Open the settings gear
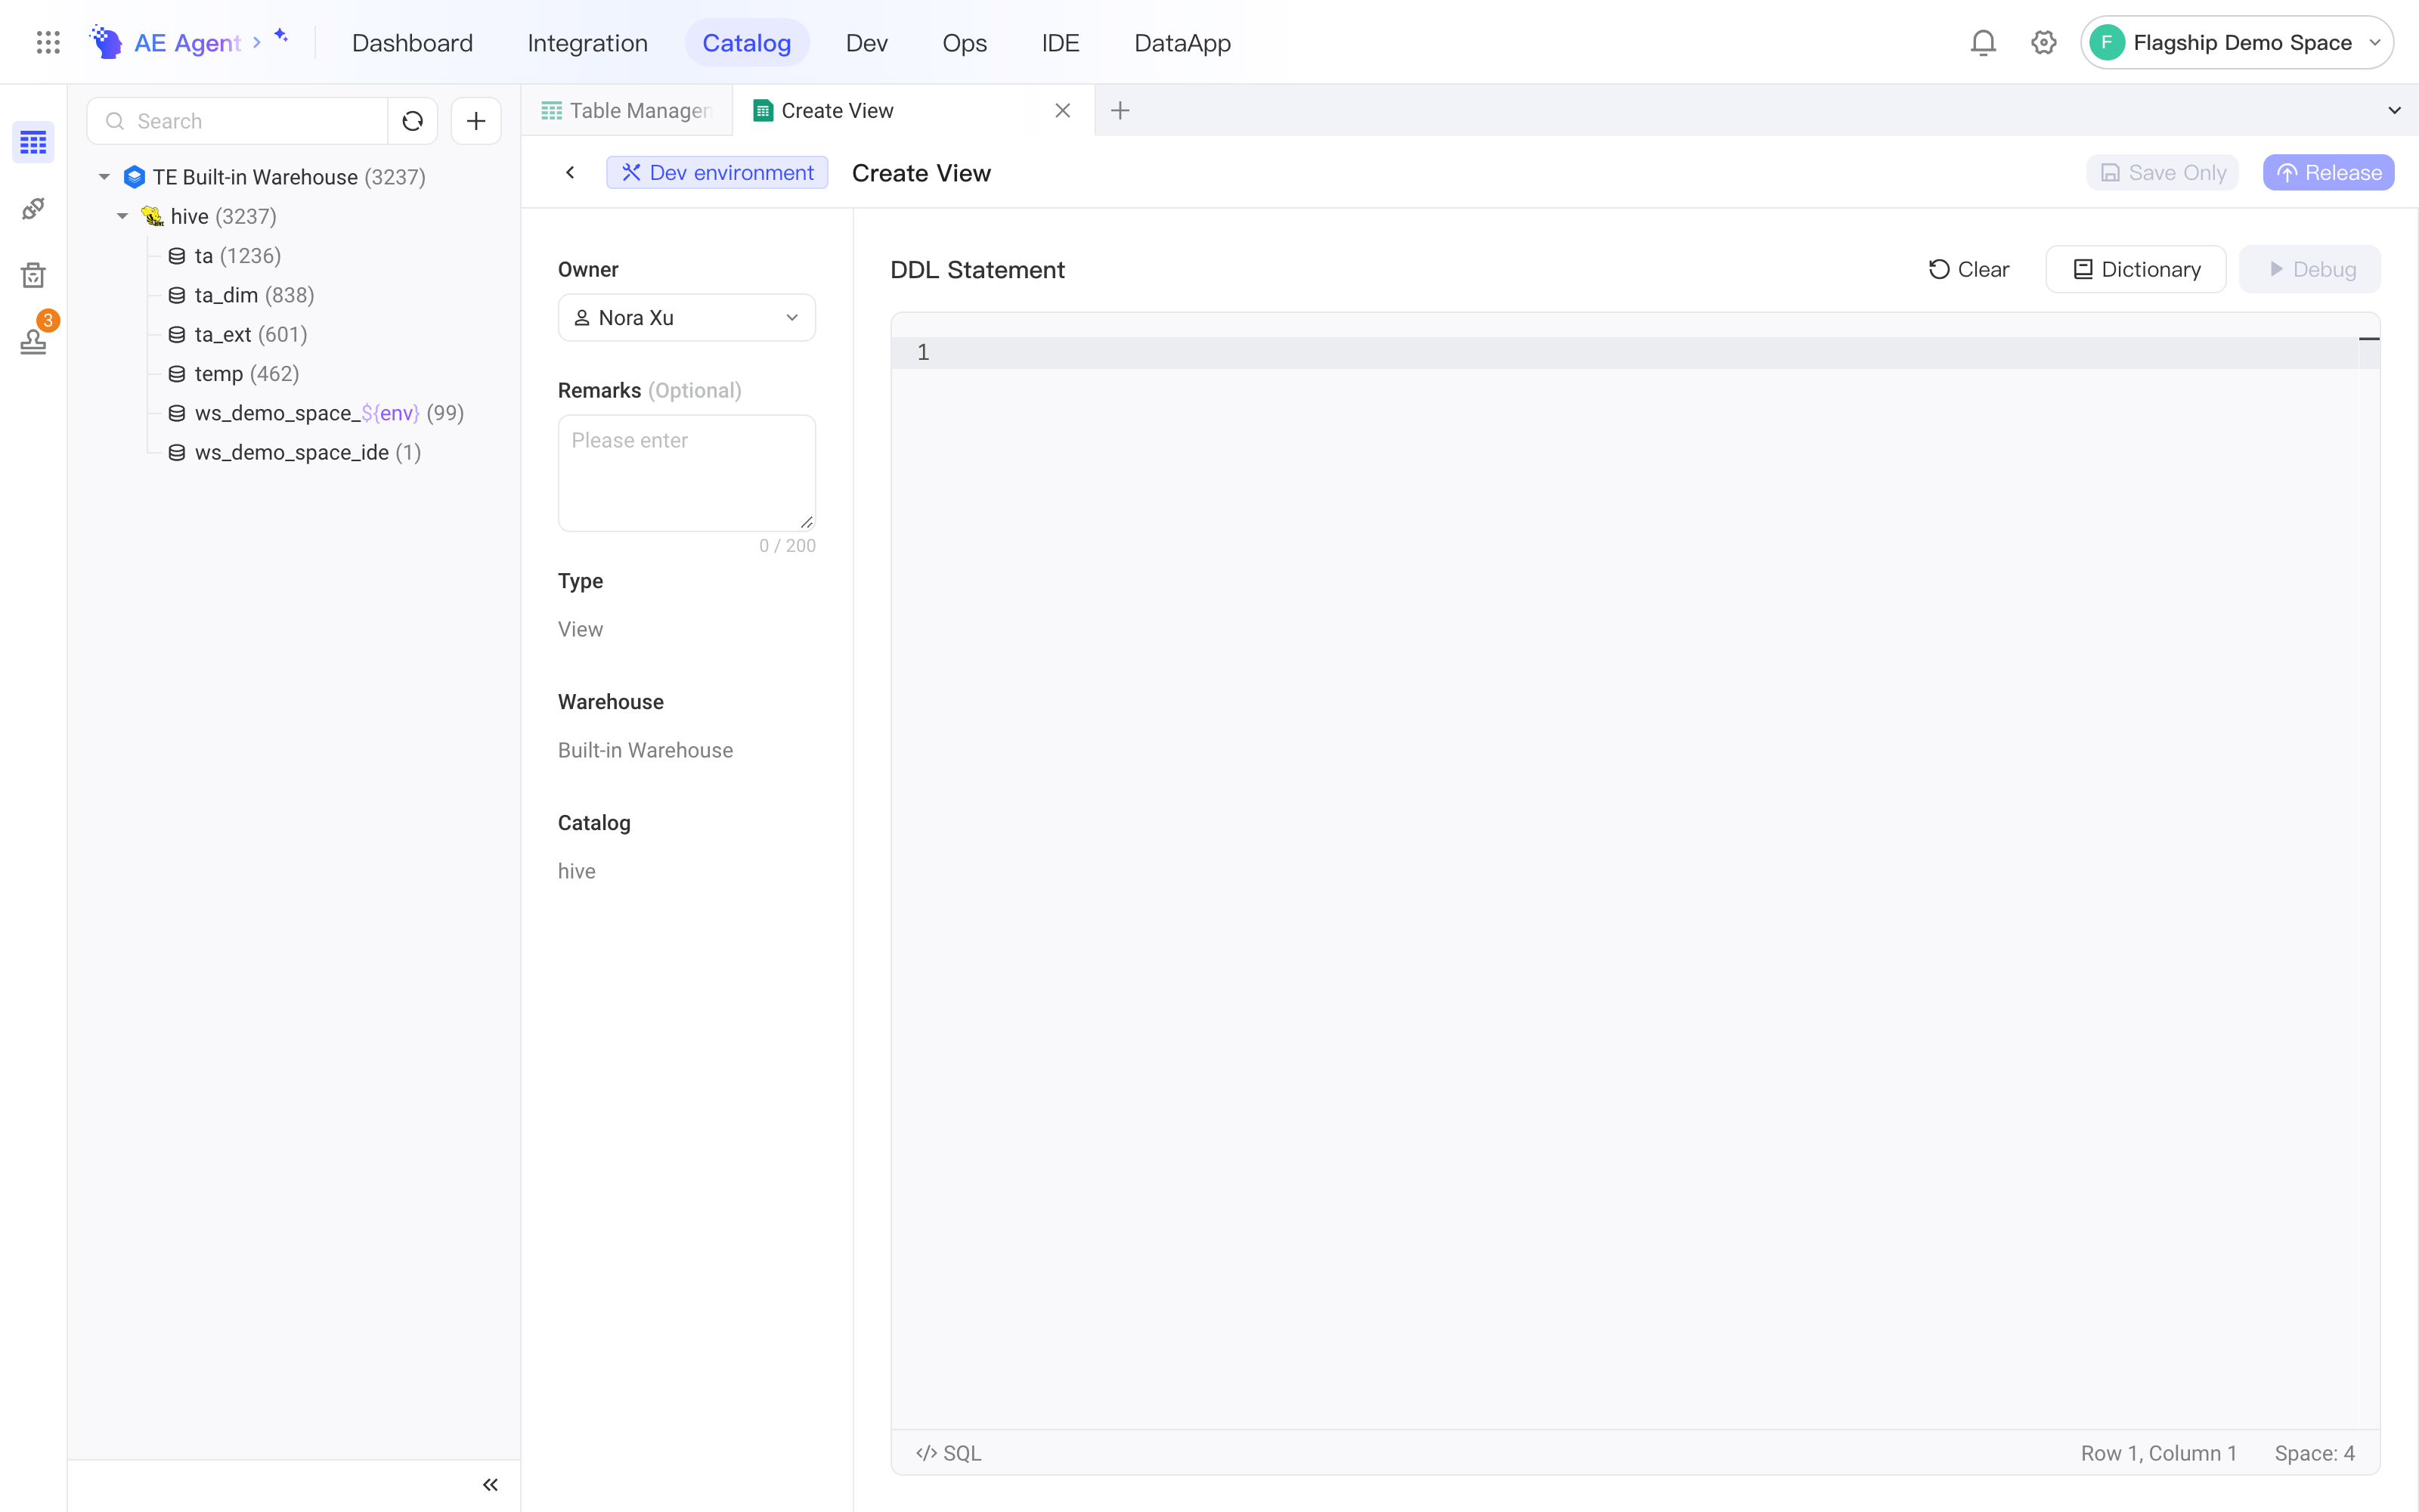 point(2043,42)
